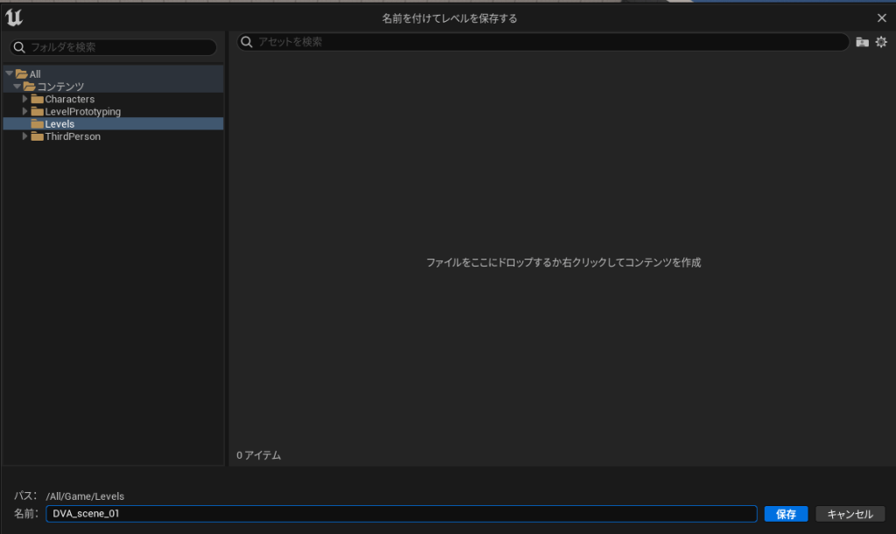Expand the ThirdPerson folder arrow
Image resolution: width=896 pixels, height=534 pixels.
point(25,136)
